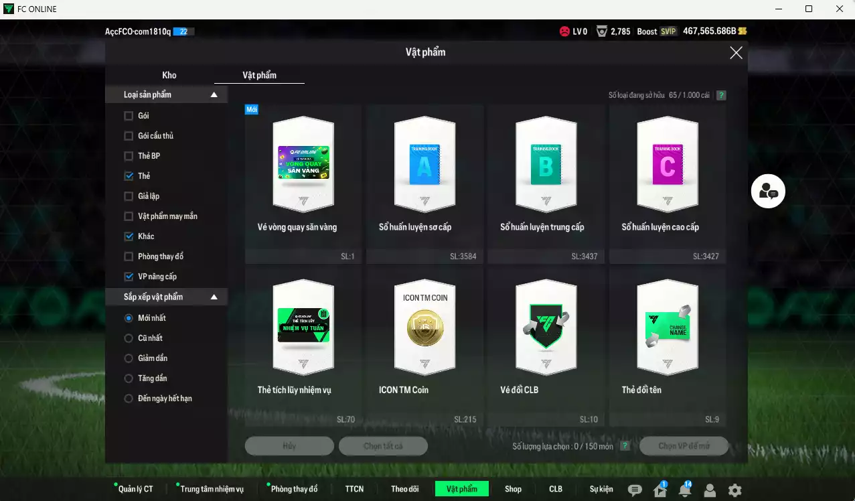
Task: Open the home icon with 1 badge
Action: (x=659, y=490)
